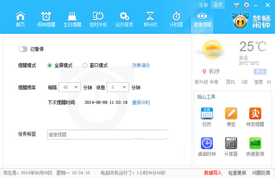This screenshot has height=178, width=275.
Task: Click the 25℃ temperature reading
Action: click(253, 47)
